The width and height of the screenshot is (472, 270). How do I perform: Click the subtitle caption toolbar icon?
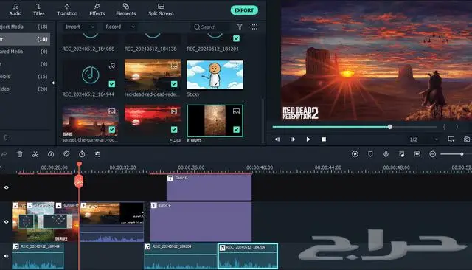pyautogui.click(x=417, y=154)
